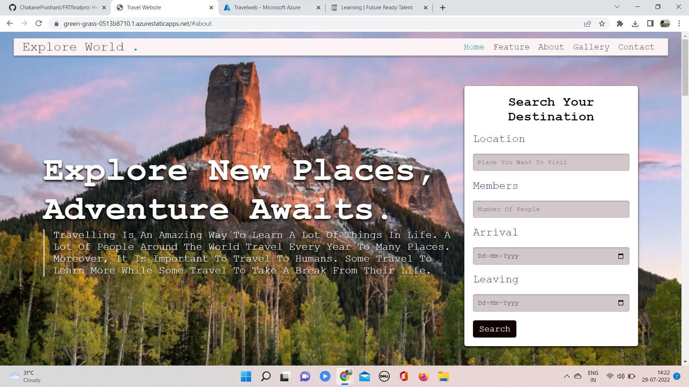The image size is (689, 387).
Task: Open the clock and date 14:22 panel
Action: (x=656, y=376)
